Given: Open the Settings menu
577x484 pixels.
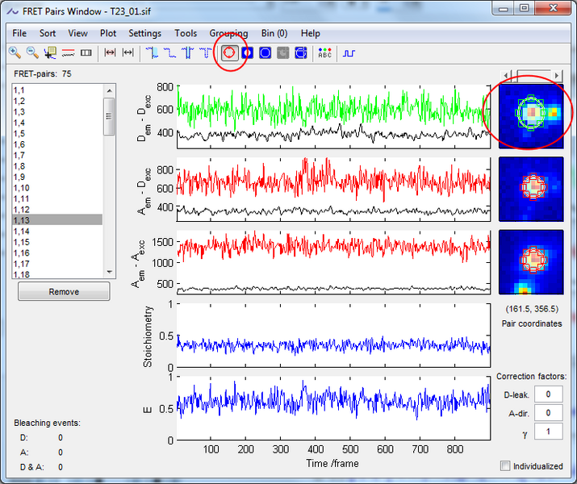Looking at the screenshot, I should [x=144, y=33].
